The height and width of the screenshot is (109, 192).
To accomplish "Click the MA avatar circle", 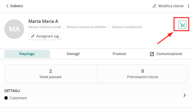I will click(x=14, y=29).
